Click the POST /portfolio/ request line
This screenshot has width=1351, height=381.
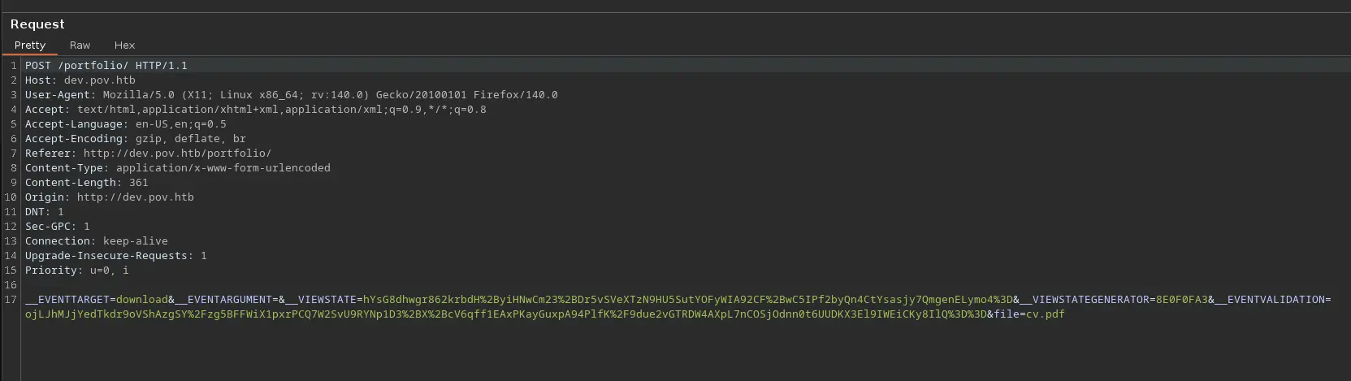point(106,66)
